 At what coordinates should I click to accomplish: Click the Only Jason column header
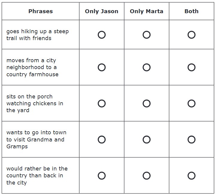coord(102,11)
